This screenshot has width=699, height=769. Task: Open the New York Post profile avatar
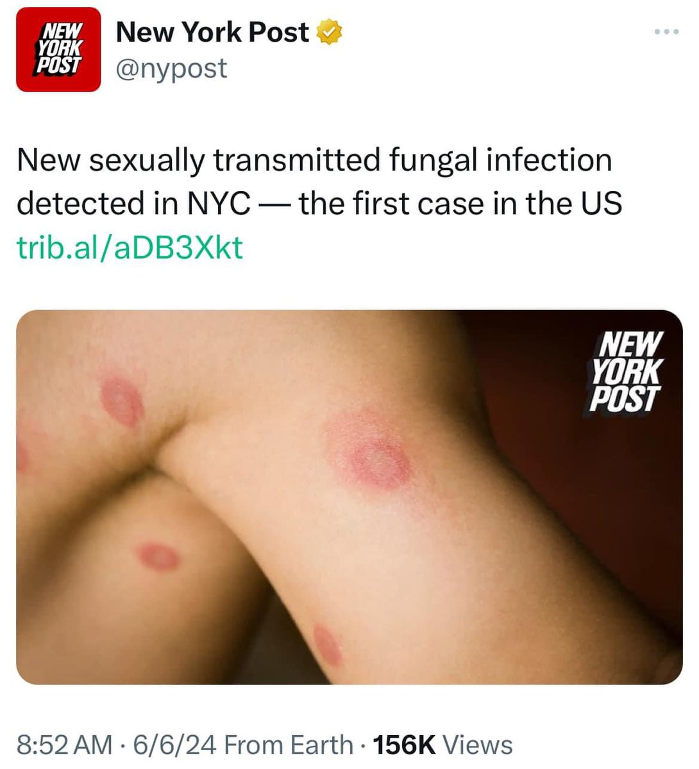click(x=58, y=49)
